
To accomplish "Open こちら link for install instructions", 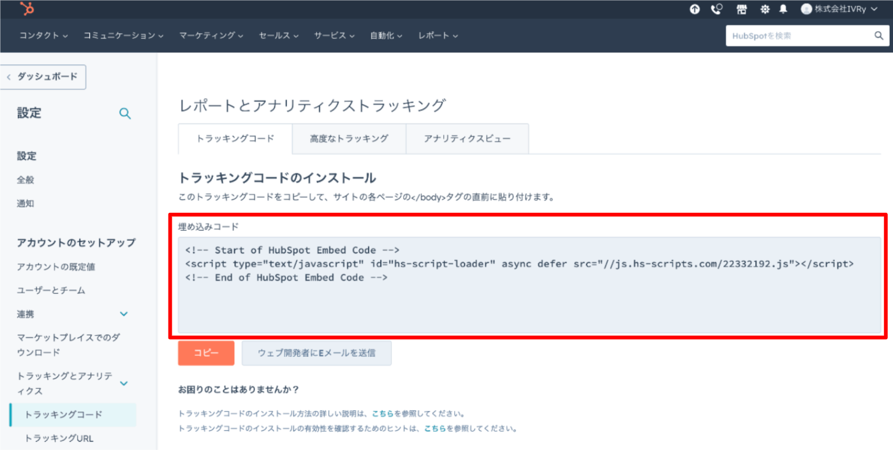I will pyautogui.click(x=383, y=413).
